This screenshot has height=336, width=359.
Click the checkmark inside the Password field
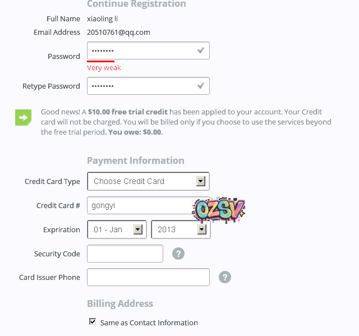pos(200,51)
